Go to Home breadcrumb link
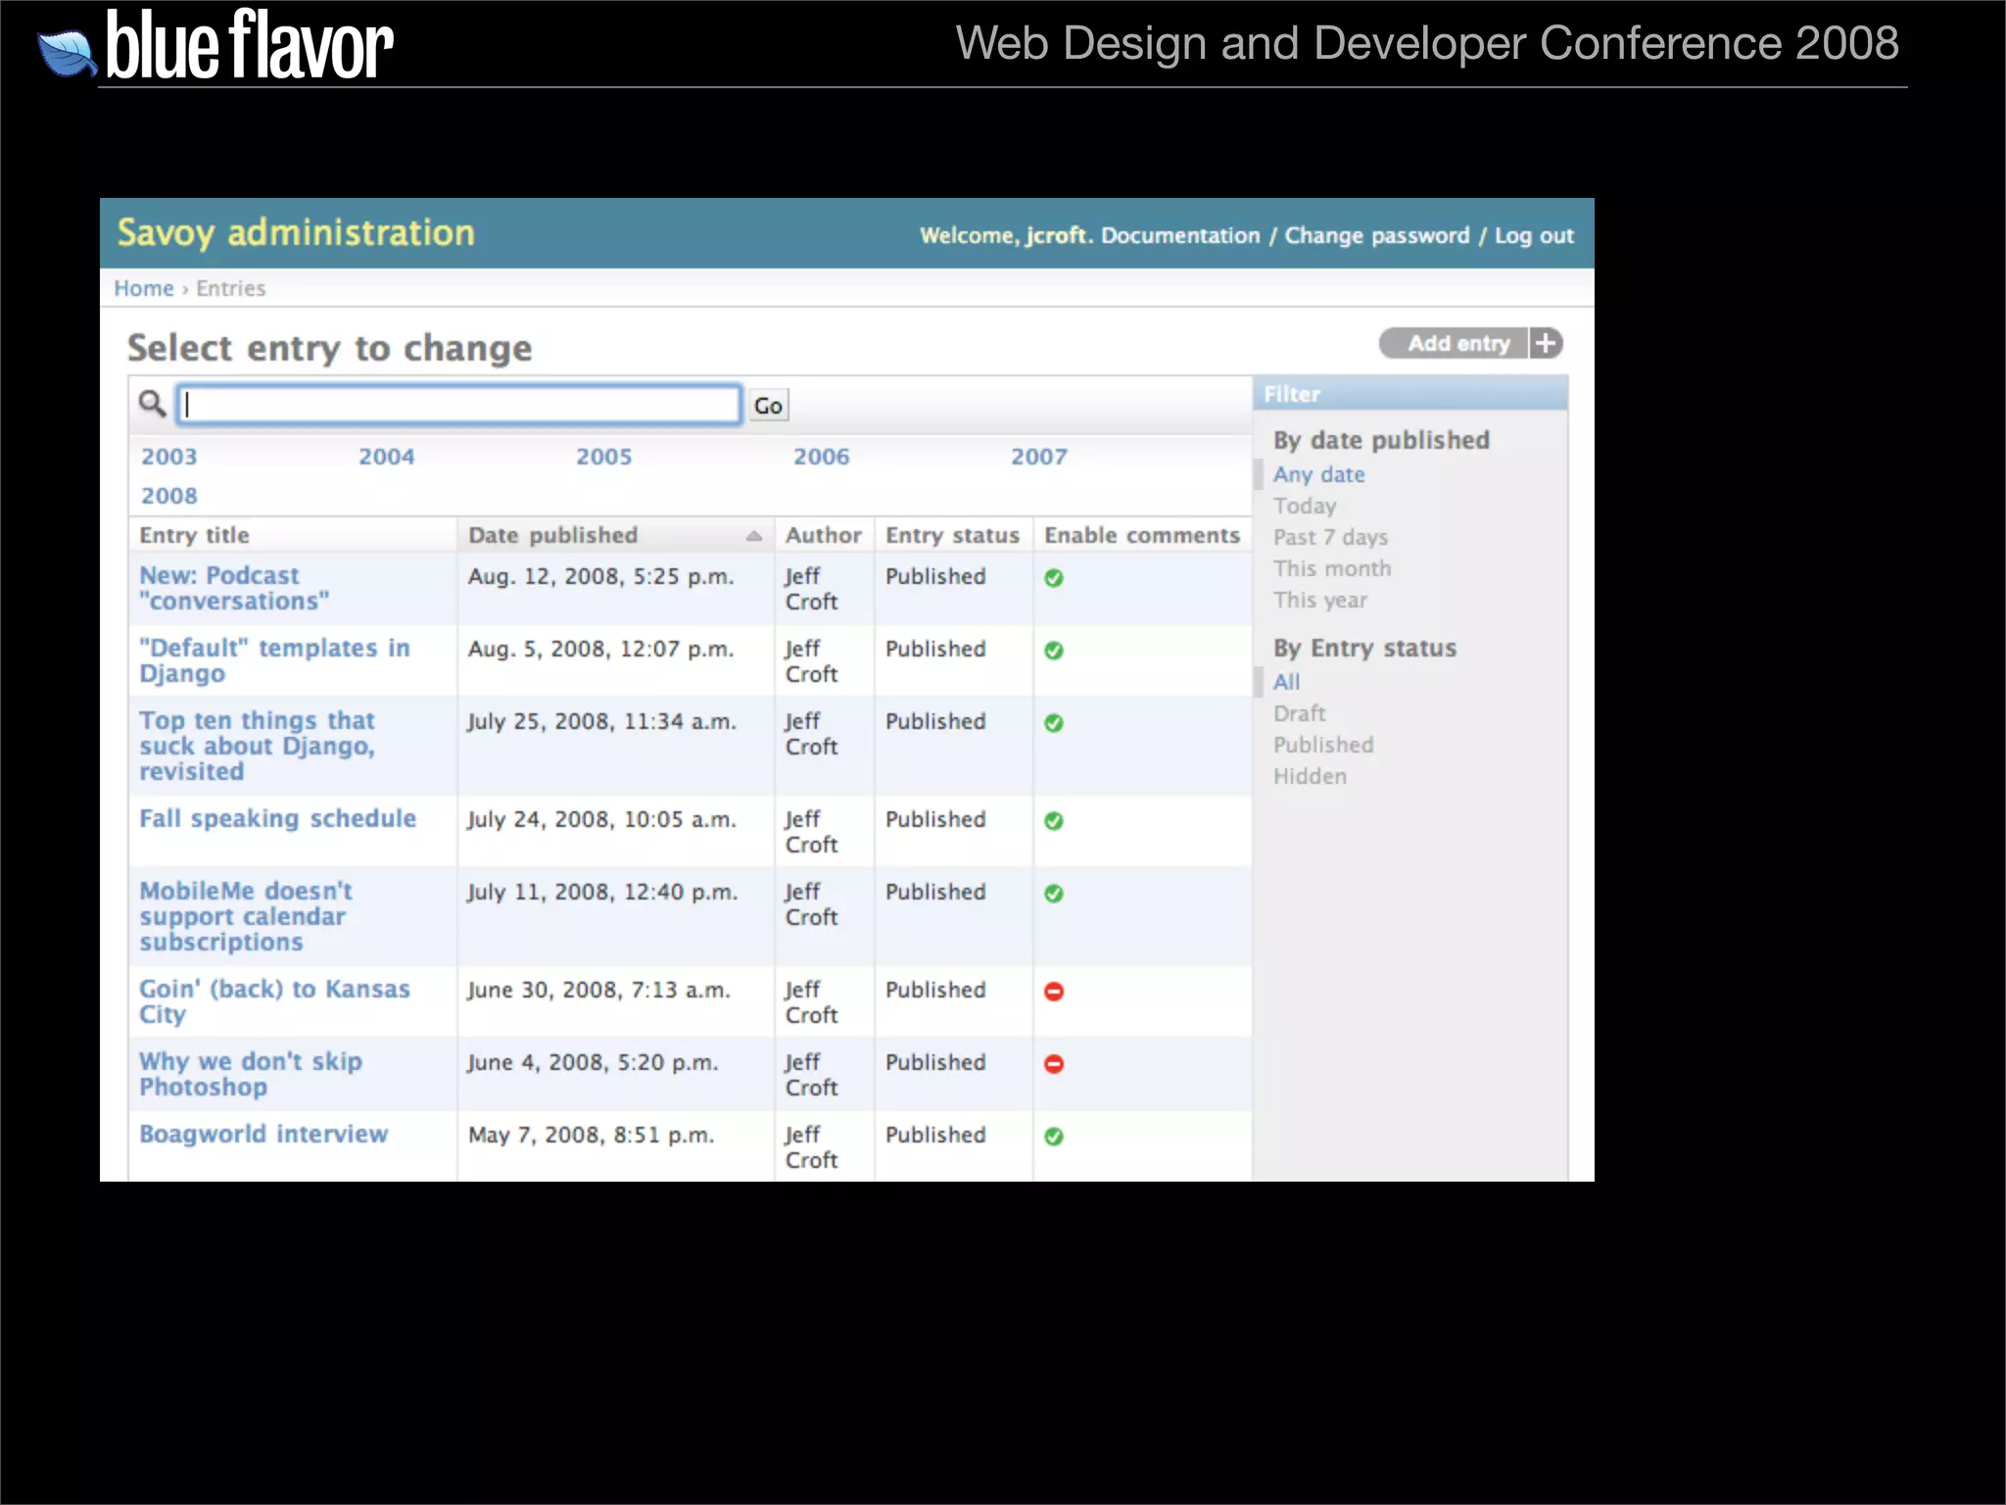This screenshot has height=1505, width=2006. point(143,288)
